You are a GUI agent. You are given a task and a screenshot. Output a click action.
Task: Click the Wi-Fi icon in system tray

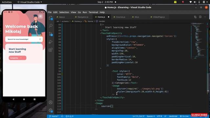click(191, 2)
